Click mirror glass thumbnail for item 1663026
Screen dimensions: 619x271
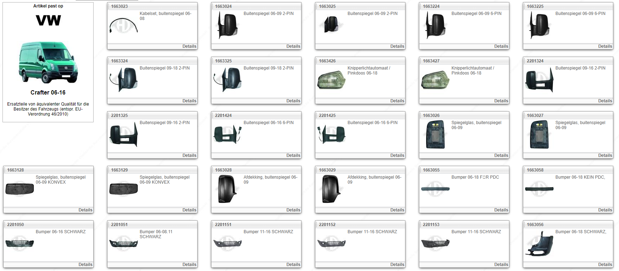click(x=435, y=134)
